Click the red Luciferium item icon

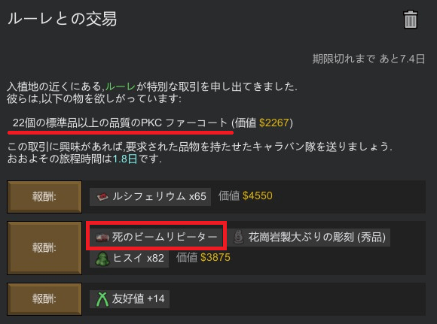pyautogui.click(x=102, y=197)
